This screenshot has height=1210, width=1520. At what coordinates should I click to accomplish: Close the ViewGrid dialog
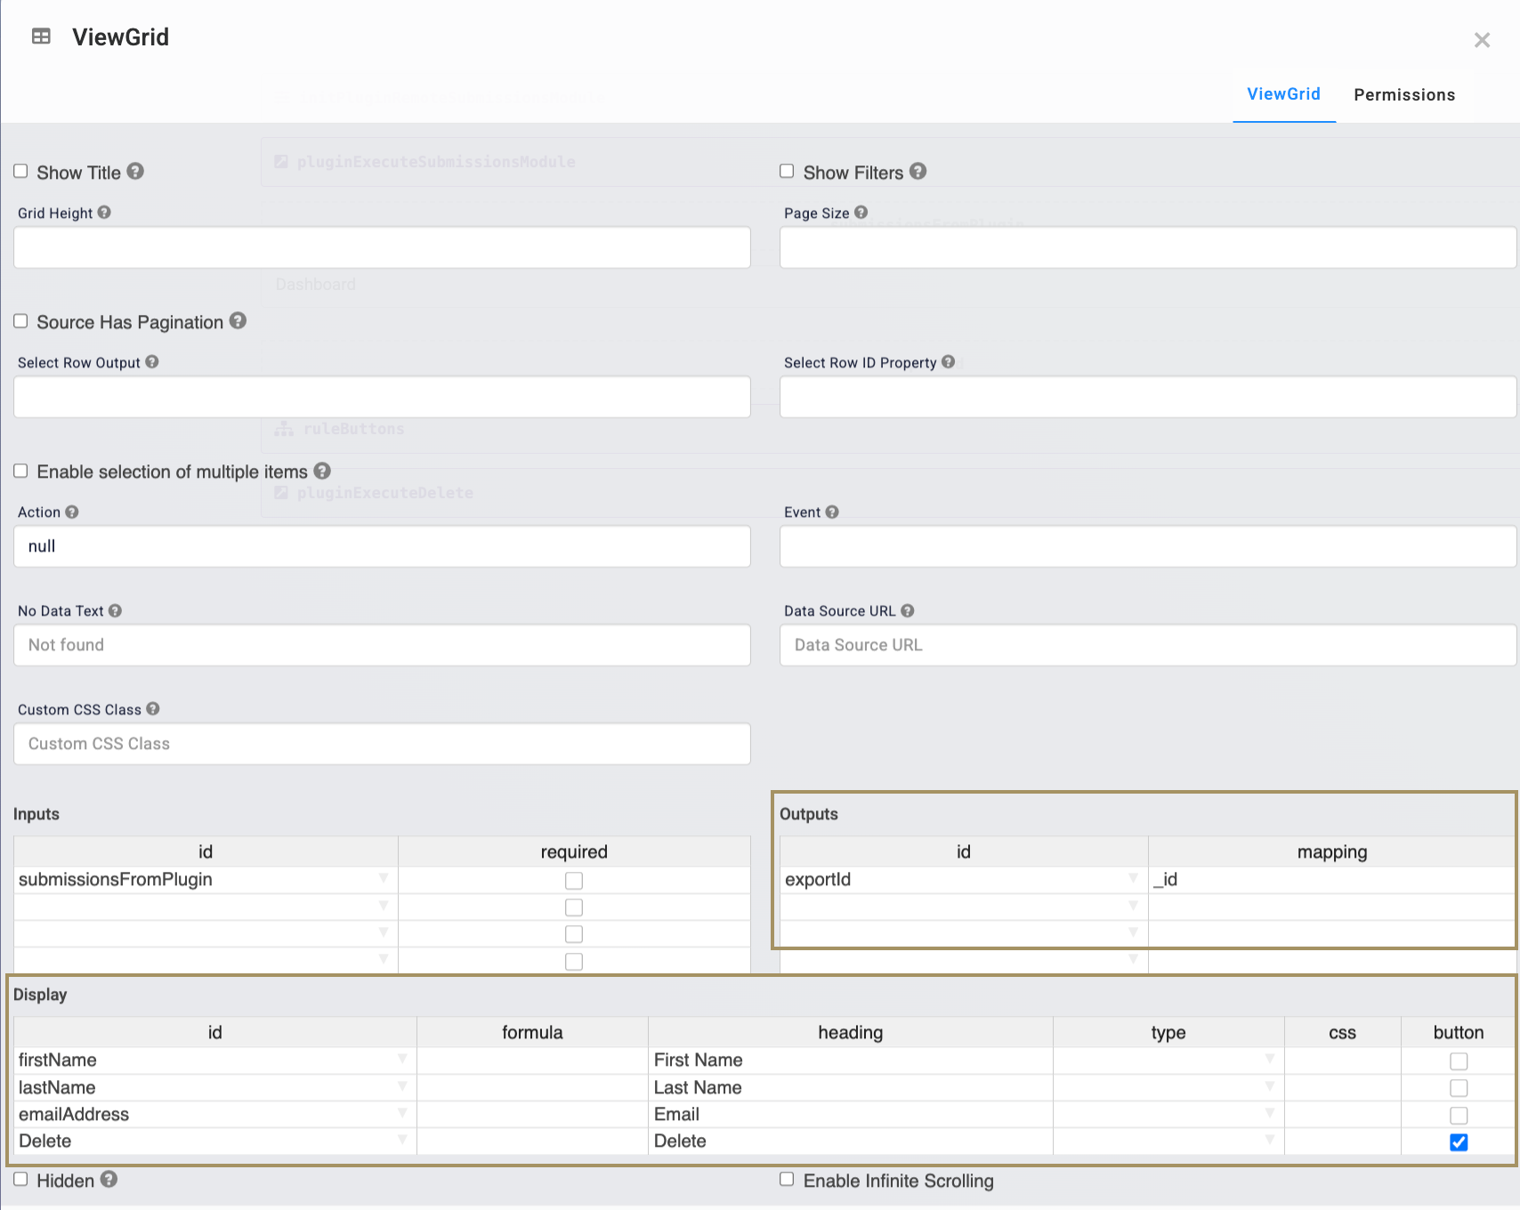(1482, 40)
